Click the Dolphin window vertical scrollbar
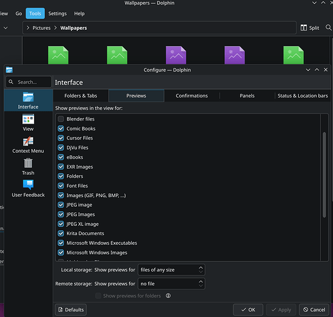Viewport: 333px width, 317px height. tap(332, 119)
